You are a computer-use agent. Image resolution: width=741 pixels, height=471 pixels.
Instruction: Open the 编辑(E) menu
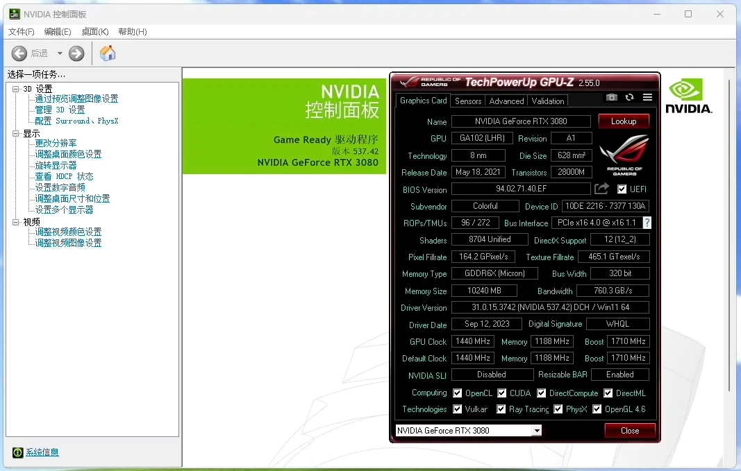[x=58, y=32]
